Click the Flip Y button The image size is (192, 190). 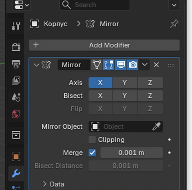[125, 109]
